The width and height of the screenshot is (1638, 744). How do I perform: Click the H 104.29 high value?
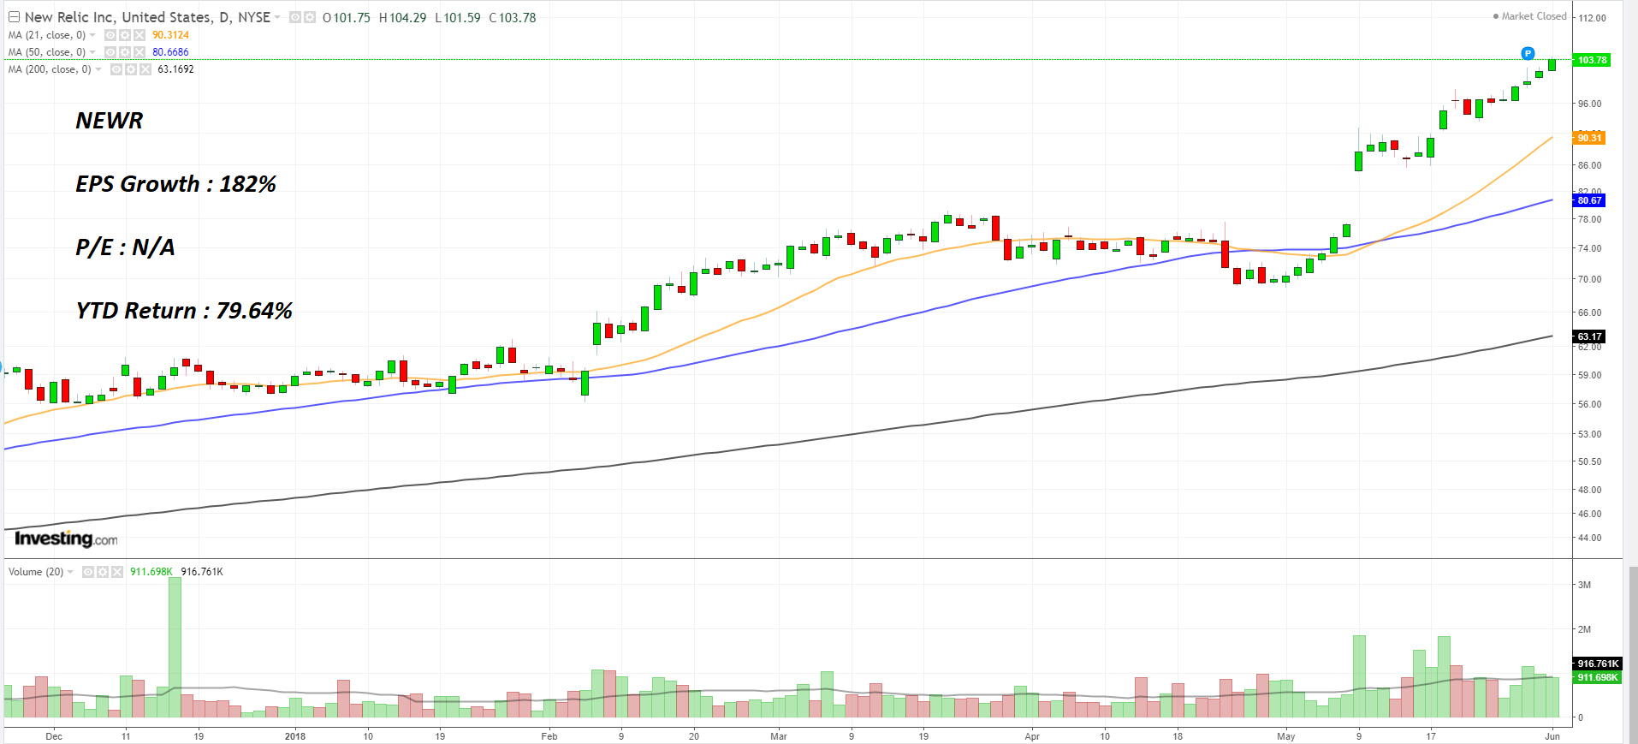tap(402, 18)
